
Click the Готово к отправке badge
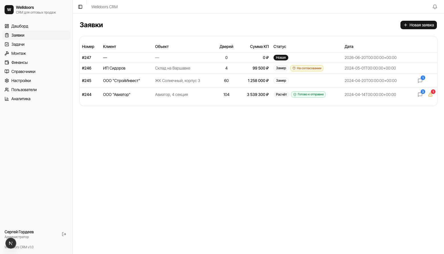coord(308,95)
